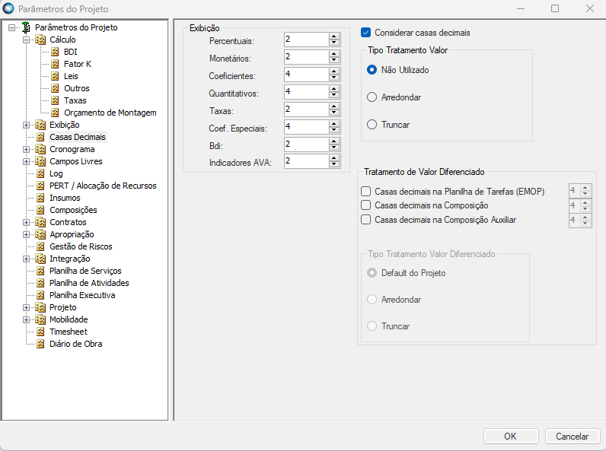
Task: Click the root Parâmetros do Projeto icon
Action: (26, 27)
